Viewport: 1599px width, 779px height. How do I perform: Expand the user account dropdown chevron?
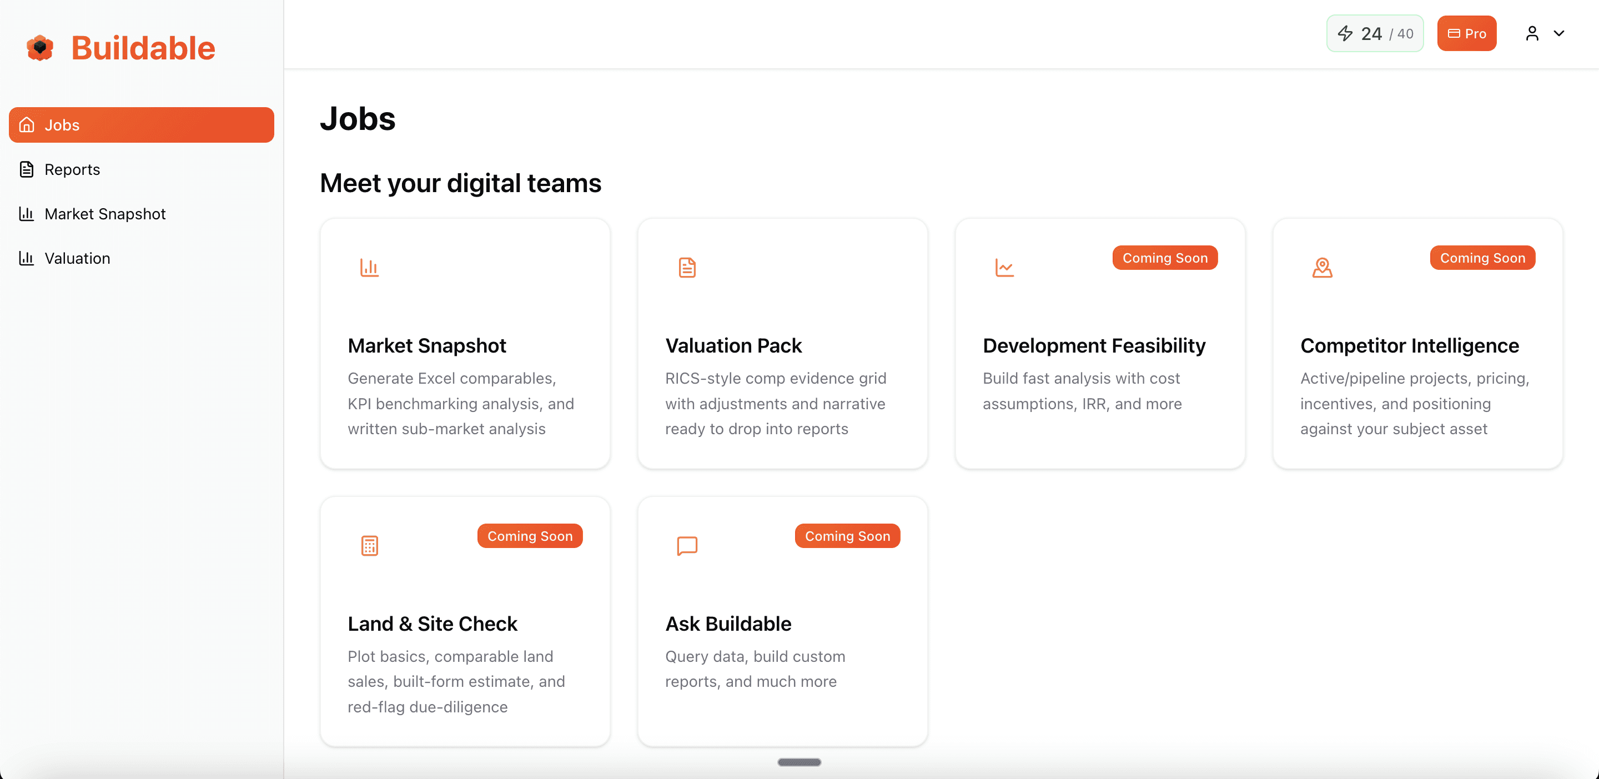(1558, 33)
